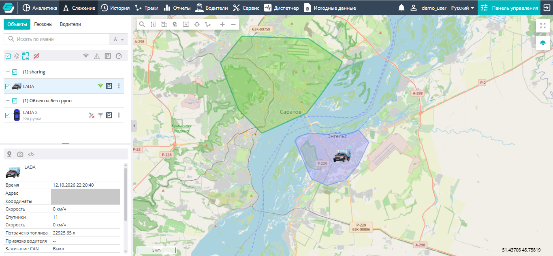This screenshot has height=256, width=553.
Task: Open the LADA row three-dot menu
Action: coord(119,86)
